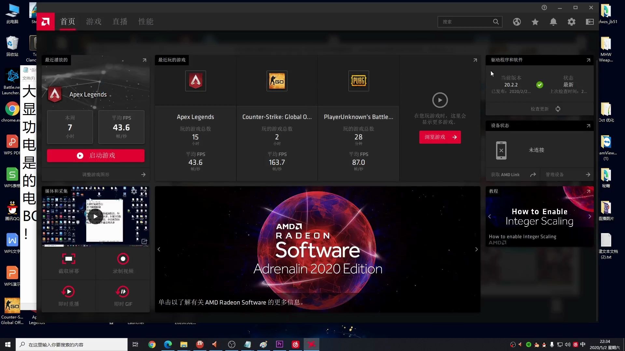
Task: Click the 调整游戏图形 link
Action: 96,175
